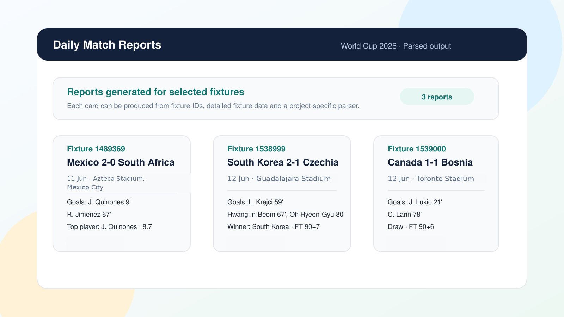Select the 3 reports badge
Viewport: 564px width, 317px height.
[437, 97]
